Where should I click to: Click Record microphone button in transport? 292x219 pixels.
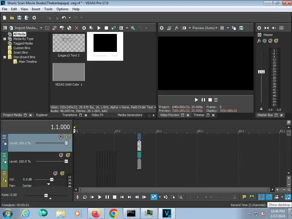point(78,197)
